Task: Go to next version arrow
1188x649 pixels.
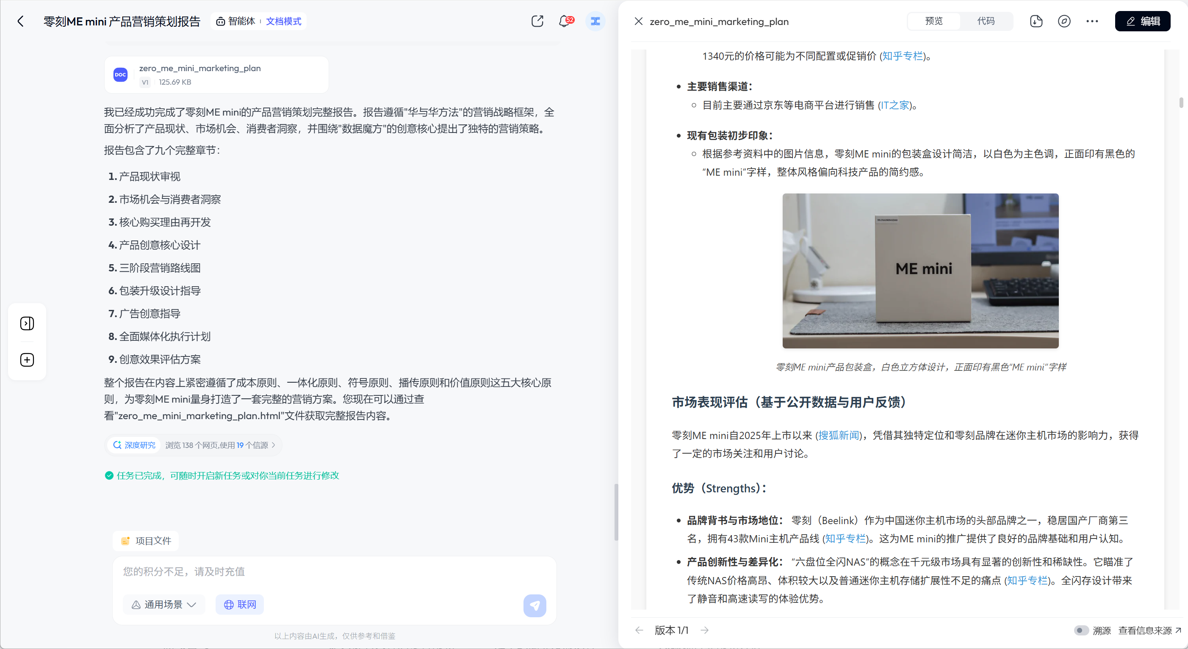Action: (x=705, y=630)
